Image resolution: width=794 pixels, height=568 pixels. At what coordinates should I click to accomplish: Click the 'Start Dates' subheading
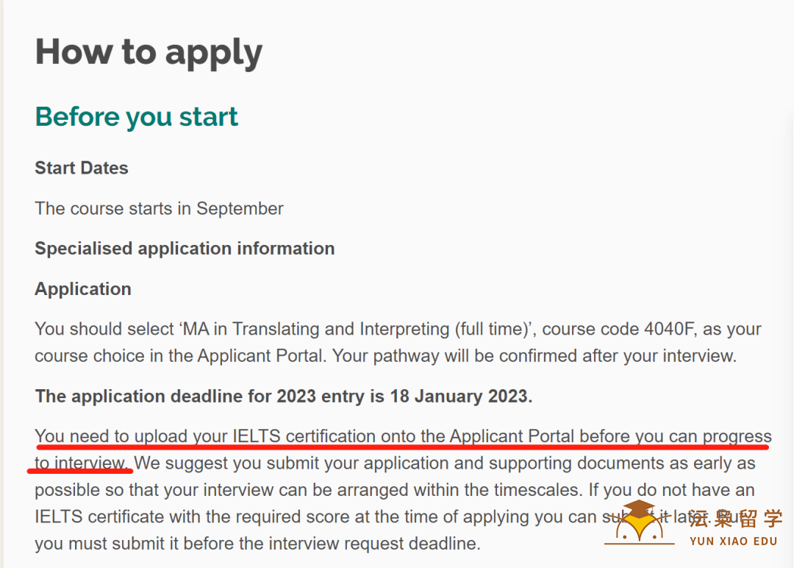[x=82, y=168]
